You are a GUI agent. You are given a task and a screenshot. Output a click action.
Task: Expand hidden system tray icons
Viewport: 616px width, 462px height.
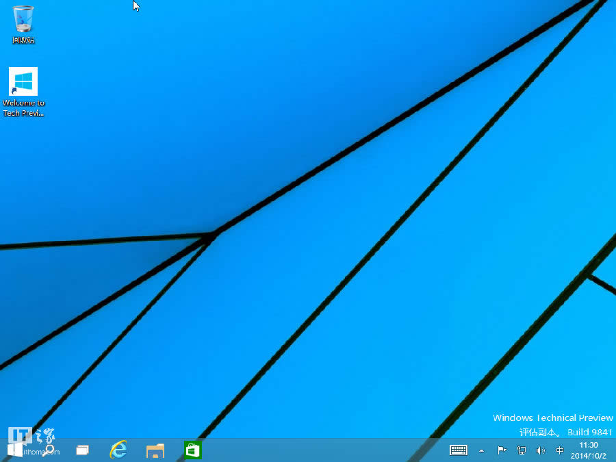[481, 450]
